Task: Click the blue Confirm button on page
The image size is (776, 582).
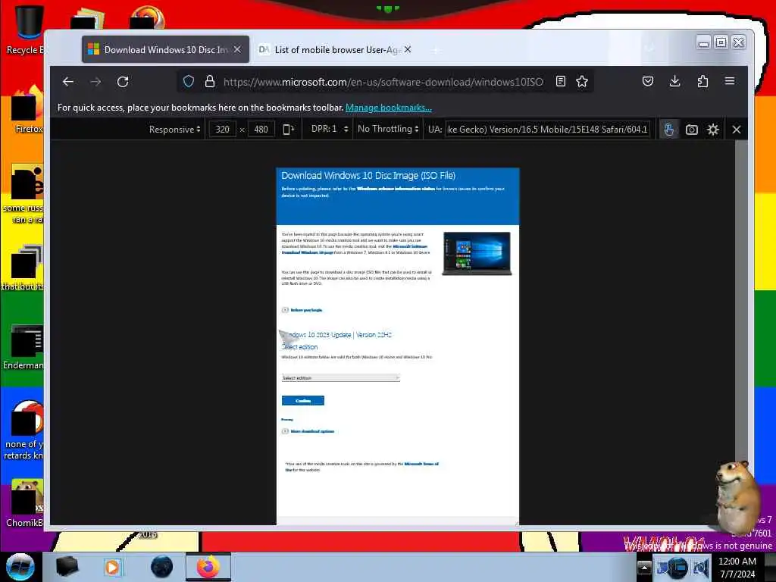Action: point(303,400)
